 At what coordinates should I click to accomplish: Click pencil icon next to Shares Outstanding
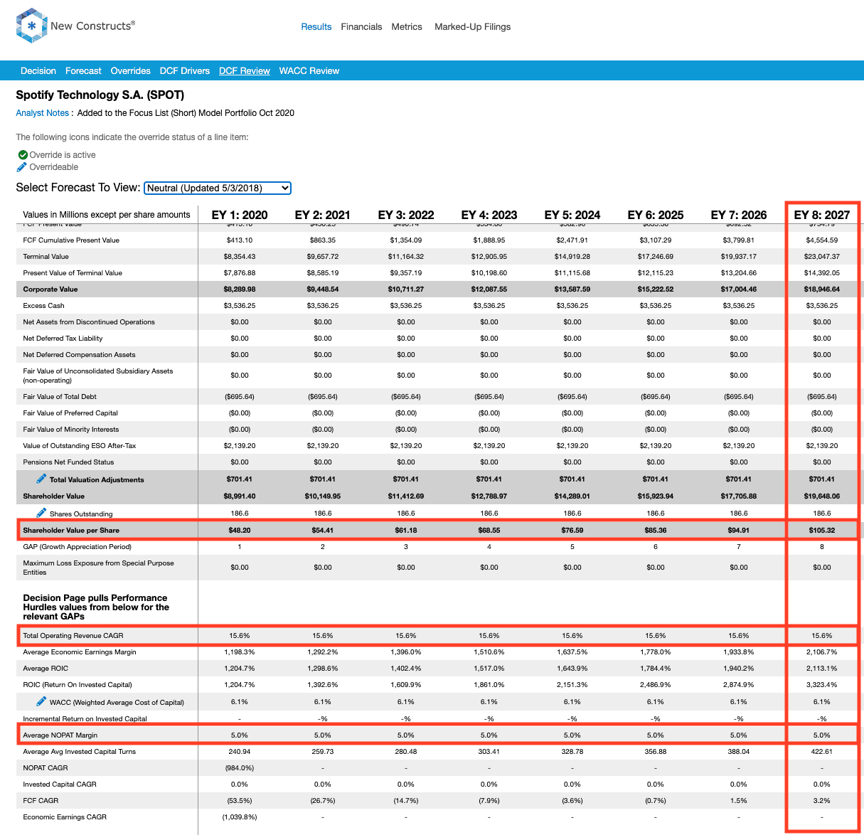coord(41,513)
